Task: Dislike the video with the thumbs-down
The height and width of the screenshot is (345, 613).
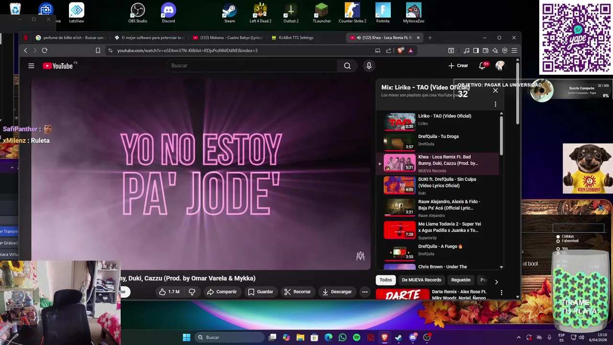Action: pos(192,292)
